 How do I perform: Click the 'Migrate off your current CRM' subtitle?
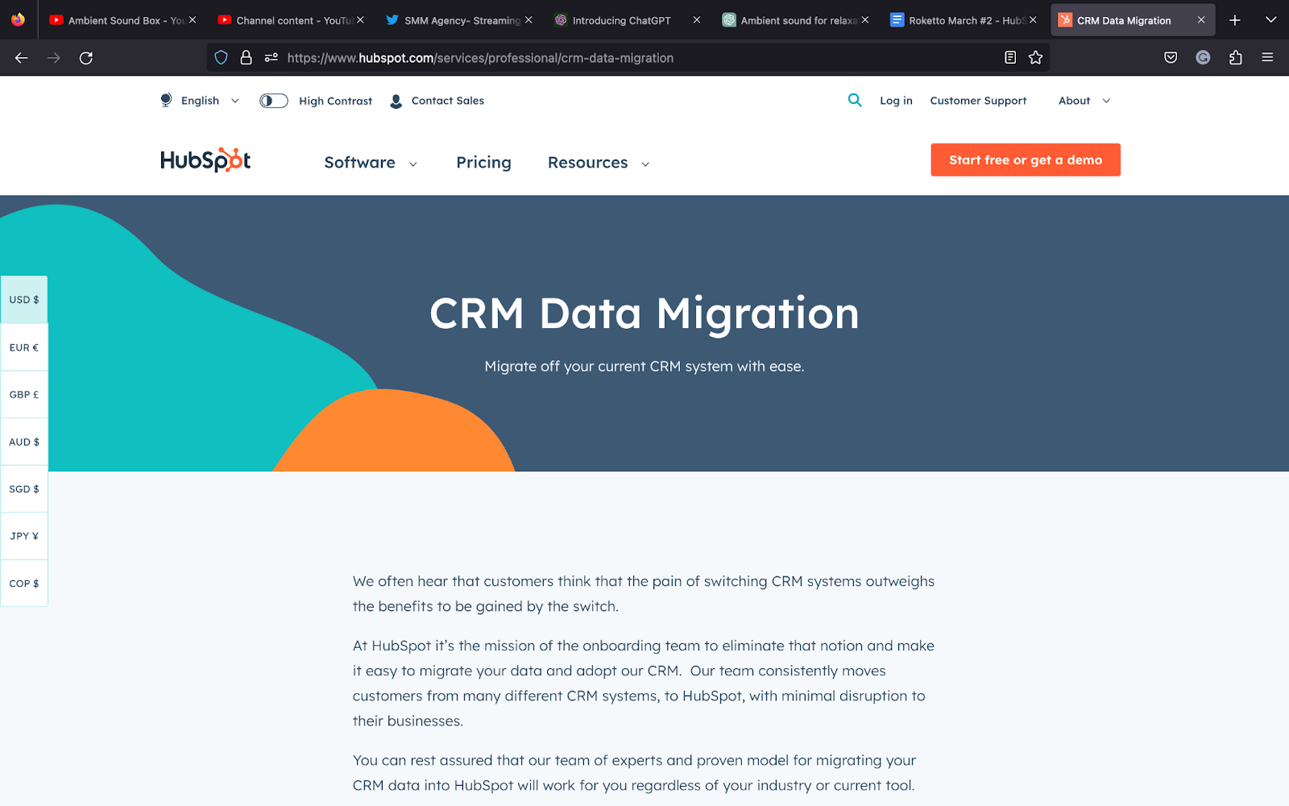click(644, 367)
